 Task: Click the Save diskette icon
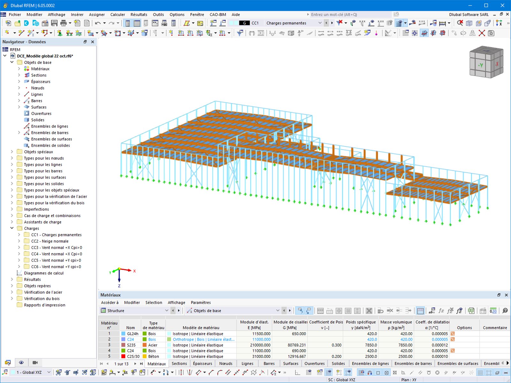pyautogui.click(x=54, y=23)
